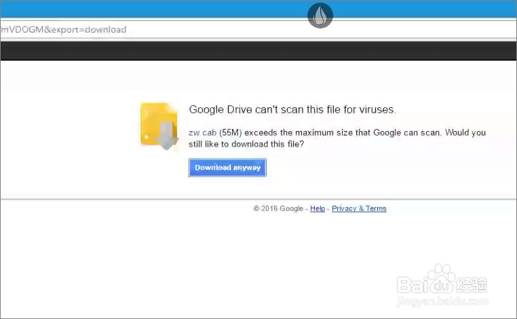Open the Help link in footer
Viewport: 517px width, 319px height.
click(x=318, y=208)
